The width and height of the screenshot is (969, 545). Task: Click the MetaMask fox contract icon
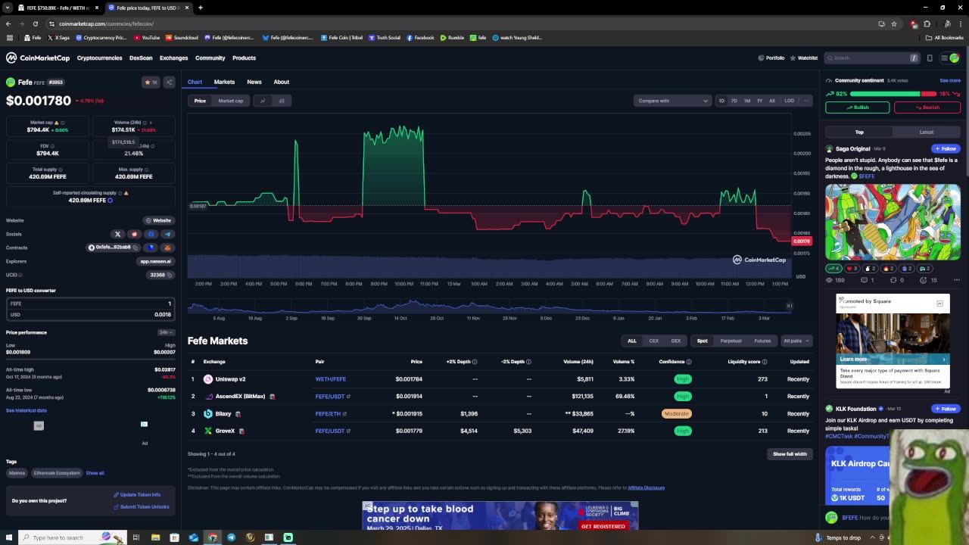point(167,248)
